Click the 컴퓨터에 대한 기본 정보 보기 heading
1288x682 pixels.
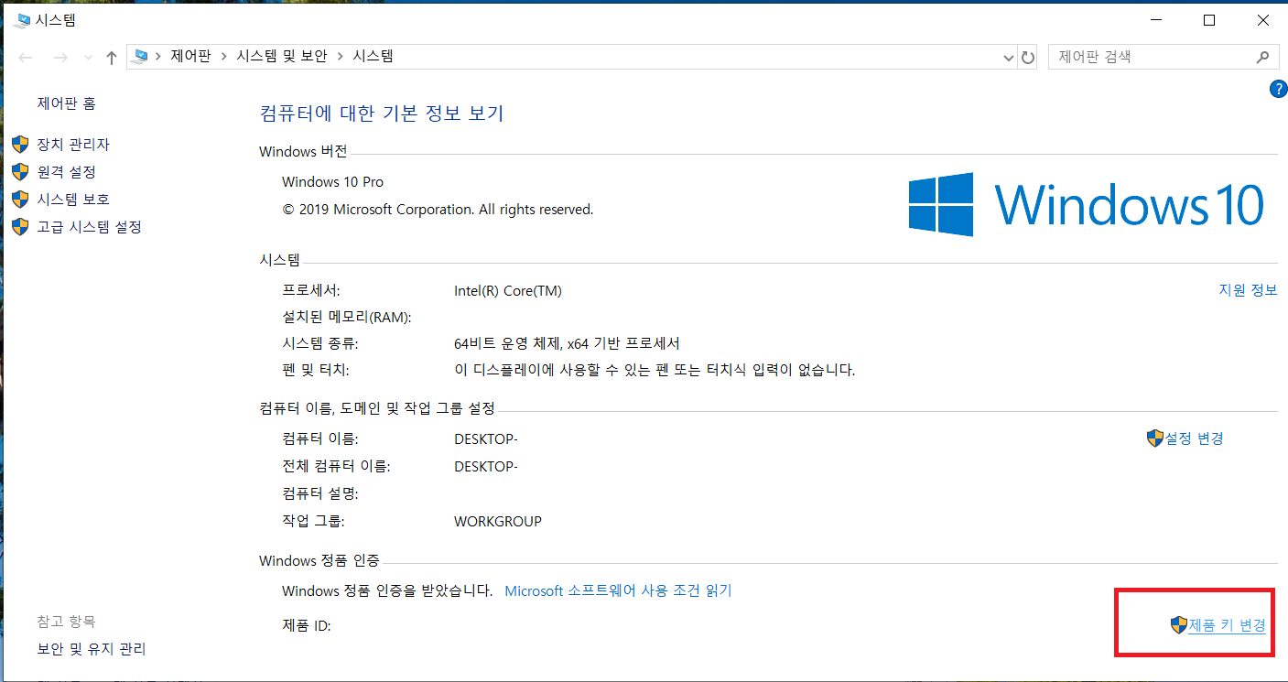tap(382, 114)
